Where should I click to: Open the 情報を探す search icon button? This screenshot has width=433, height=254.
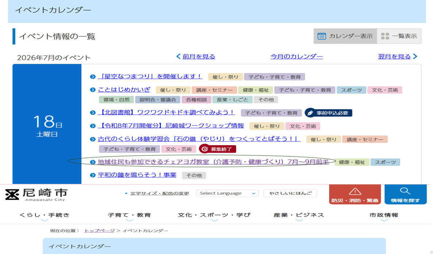405,195
